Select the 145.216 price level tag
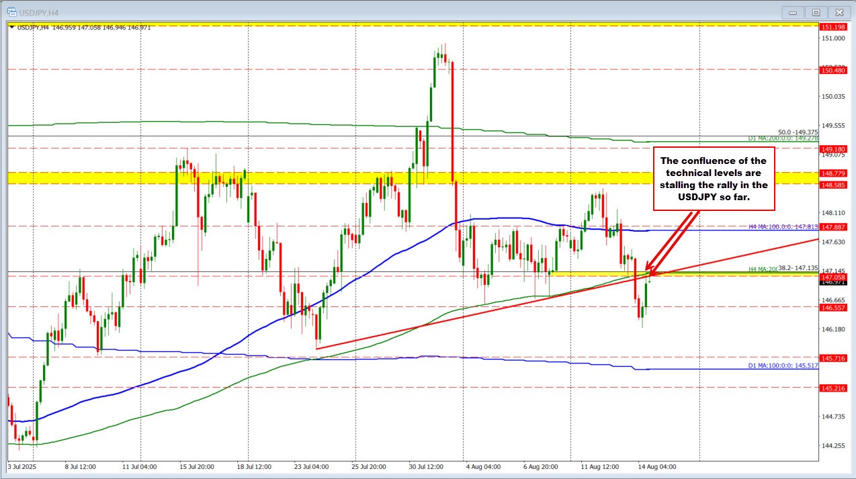 click(x=832, y=388)
